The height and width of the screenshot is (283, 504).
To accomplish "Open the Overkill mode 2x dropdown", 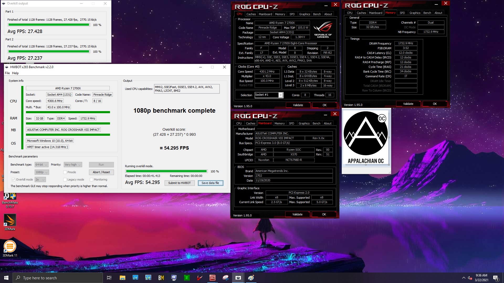I will point(40,180).
